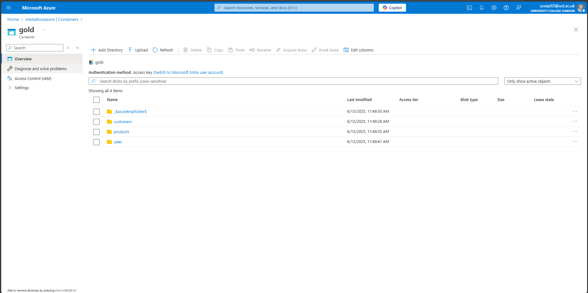Open Edit columns

pos(358,50)
